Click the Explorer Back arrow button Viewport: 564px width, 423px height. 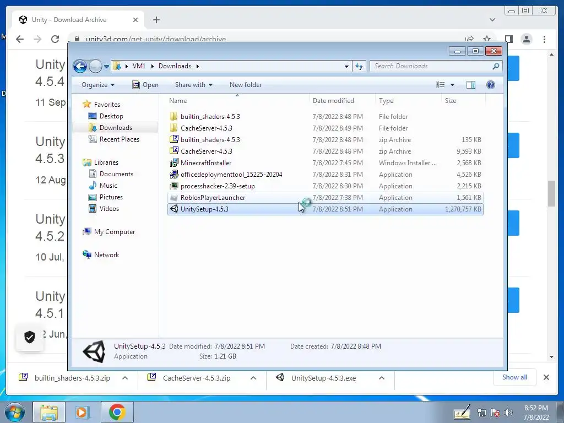(x=80, y=66)
